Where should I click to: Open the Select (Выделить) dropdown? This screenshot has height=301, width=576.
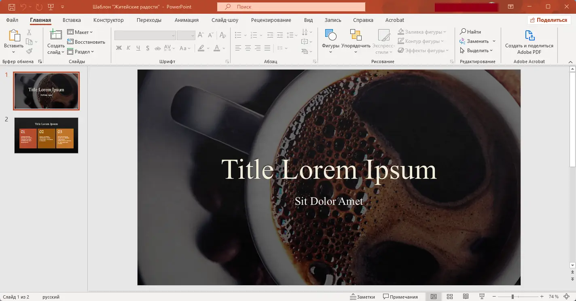pos(477,51)
